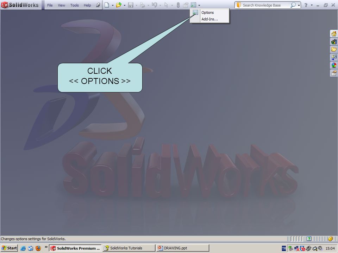Open the Tools menu
Viewport: 338px width, 253px height.
(74, 5)
